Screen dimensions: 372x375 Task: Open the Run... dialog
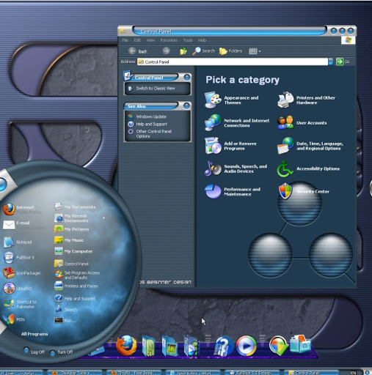pos(65,320)
